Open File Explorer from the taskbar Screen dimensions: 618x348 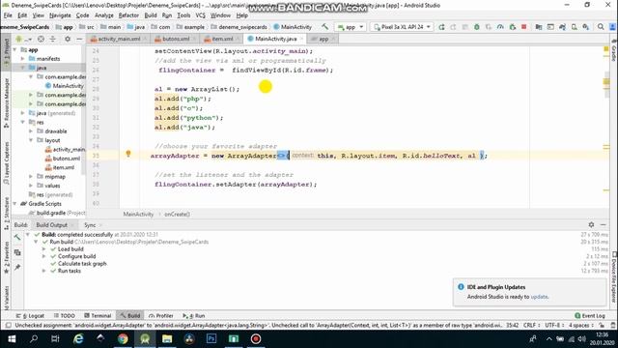coord(167,339)
